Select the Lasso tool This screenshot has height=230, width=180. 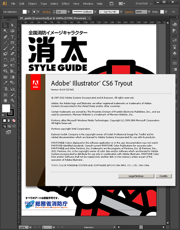[x=12, y=31]
